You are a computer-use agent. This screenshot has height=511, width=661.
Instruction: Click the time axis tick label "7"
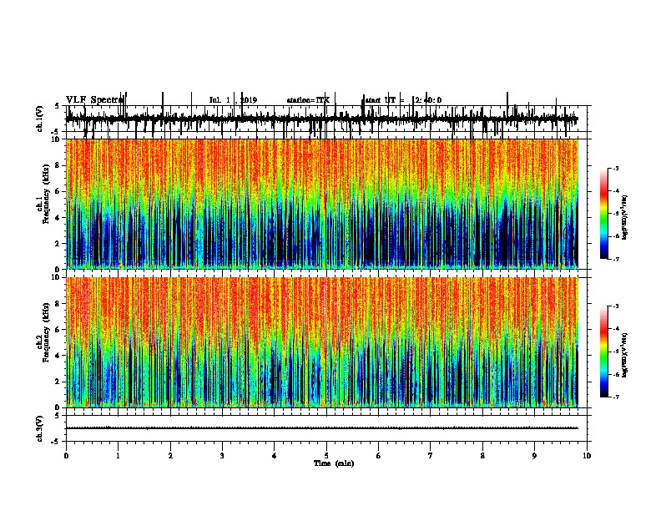tap(431, 456)
